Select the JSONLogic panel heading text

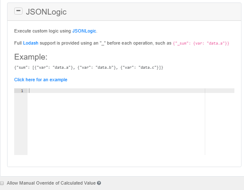(46, 12)
